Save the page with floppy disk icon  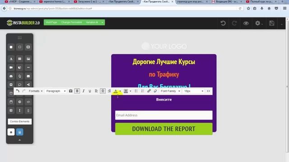(271, 23)
